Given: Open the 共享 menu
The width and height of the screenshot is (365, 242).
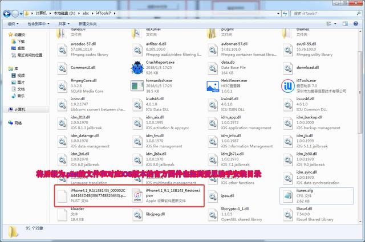Looking at the screenshot, I should click(64, 24).
